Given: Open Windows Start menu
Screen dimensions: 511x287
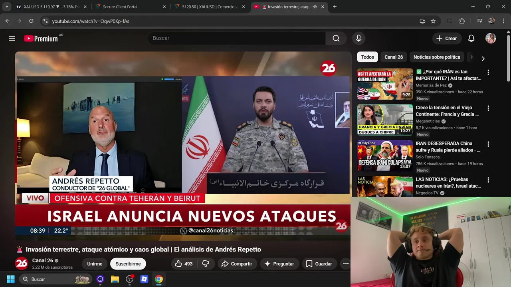Looking at the screenshot, I should point(10,279).
